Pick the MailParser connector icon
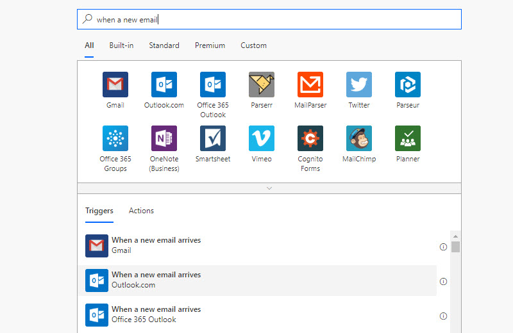This screenshot has height=333, width=513. [x=310, y=85]
